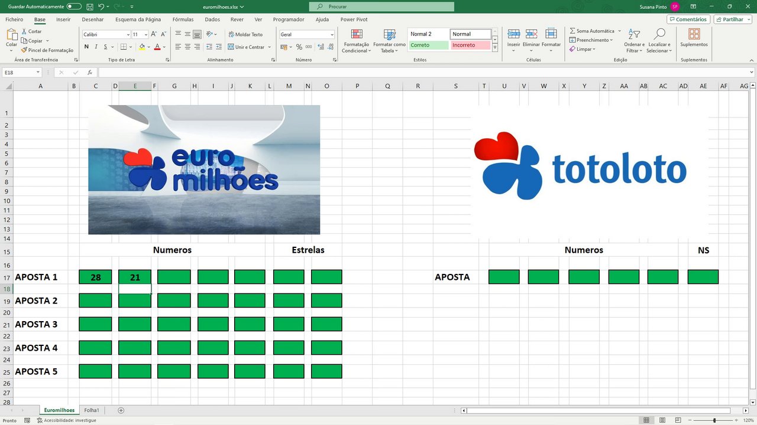The image size is (757, 425).
Task: Toggle italic formatting
Action: pos(96,47)
